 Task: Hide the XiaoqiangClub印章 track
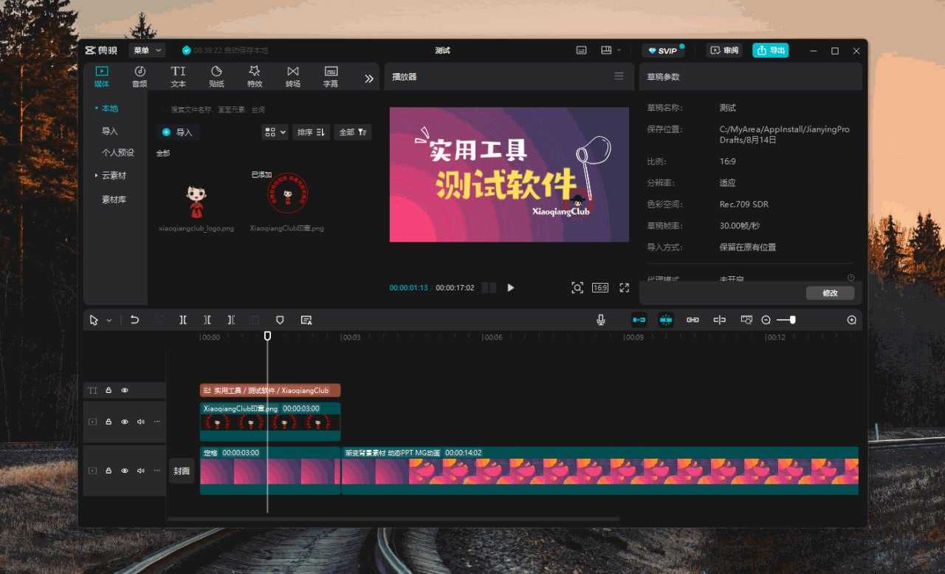pos(125,422)
